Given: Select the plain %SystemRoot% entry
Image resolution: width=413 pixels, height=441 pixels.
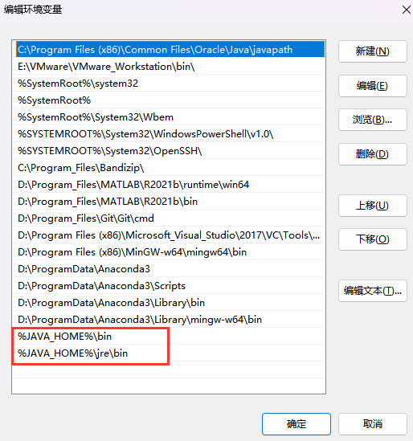Looking at the screenshot, I should pyautogui.click(x=169, y=100).
